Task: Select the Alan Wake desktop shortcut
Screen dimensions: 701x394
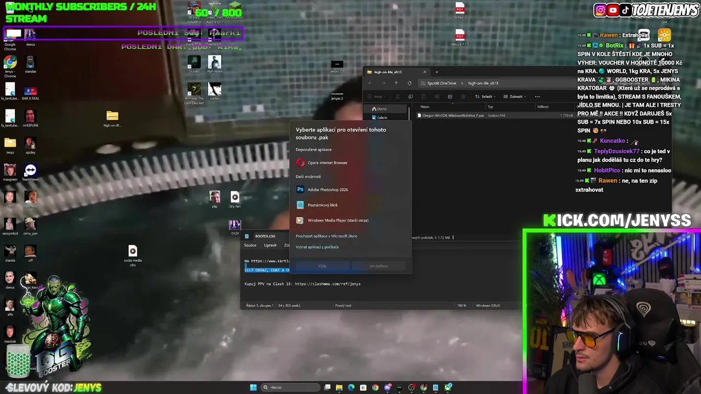Action: coord(215,65)
